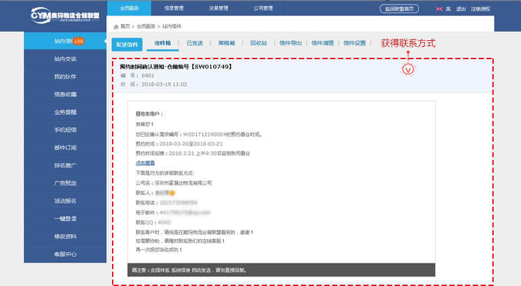Switch to the 草稿箱 drafts tab
The height and width of the screenshot is (286, 521).
click(x=227, y=43)
